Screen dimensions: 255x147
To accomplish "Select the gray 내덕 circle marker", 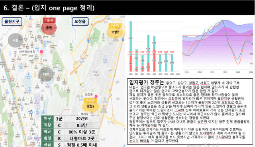I will click(x=46, y=74).
